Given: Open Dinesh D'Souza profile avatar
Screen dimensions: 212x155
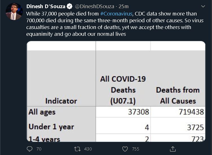Looking at the screenshot, I should tap(14, 12).
